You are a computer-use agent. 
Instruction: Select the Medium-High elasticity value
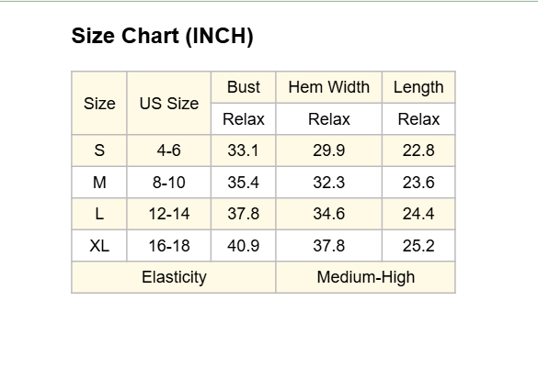366,277
